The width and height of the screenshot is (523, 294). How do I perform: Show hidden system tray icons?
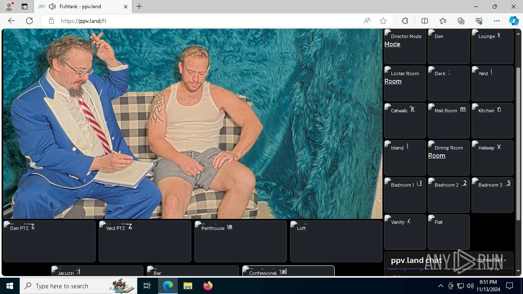click(x=440, y=286)
